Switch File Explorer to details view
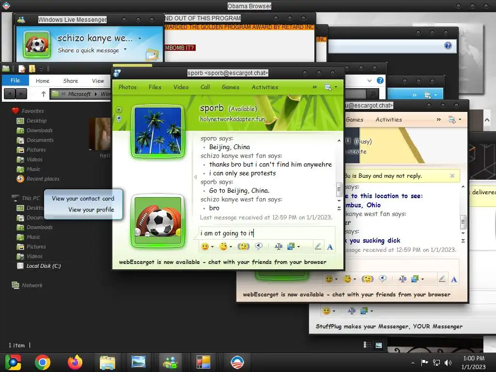This screenshot has width=496, height=372. 367,345
